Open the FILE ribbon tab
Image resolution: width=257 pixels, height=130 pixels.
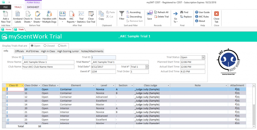pyautogui.click(x=6, y=7)
